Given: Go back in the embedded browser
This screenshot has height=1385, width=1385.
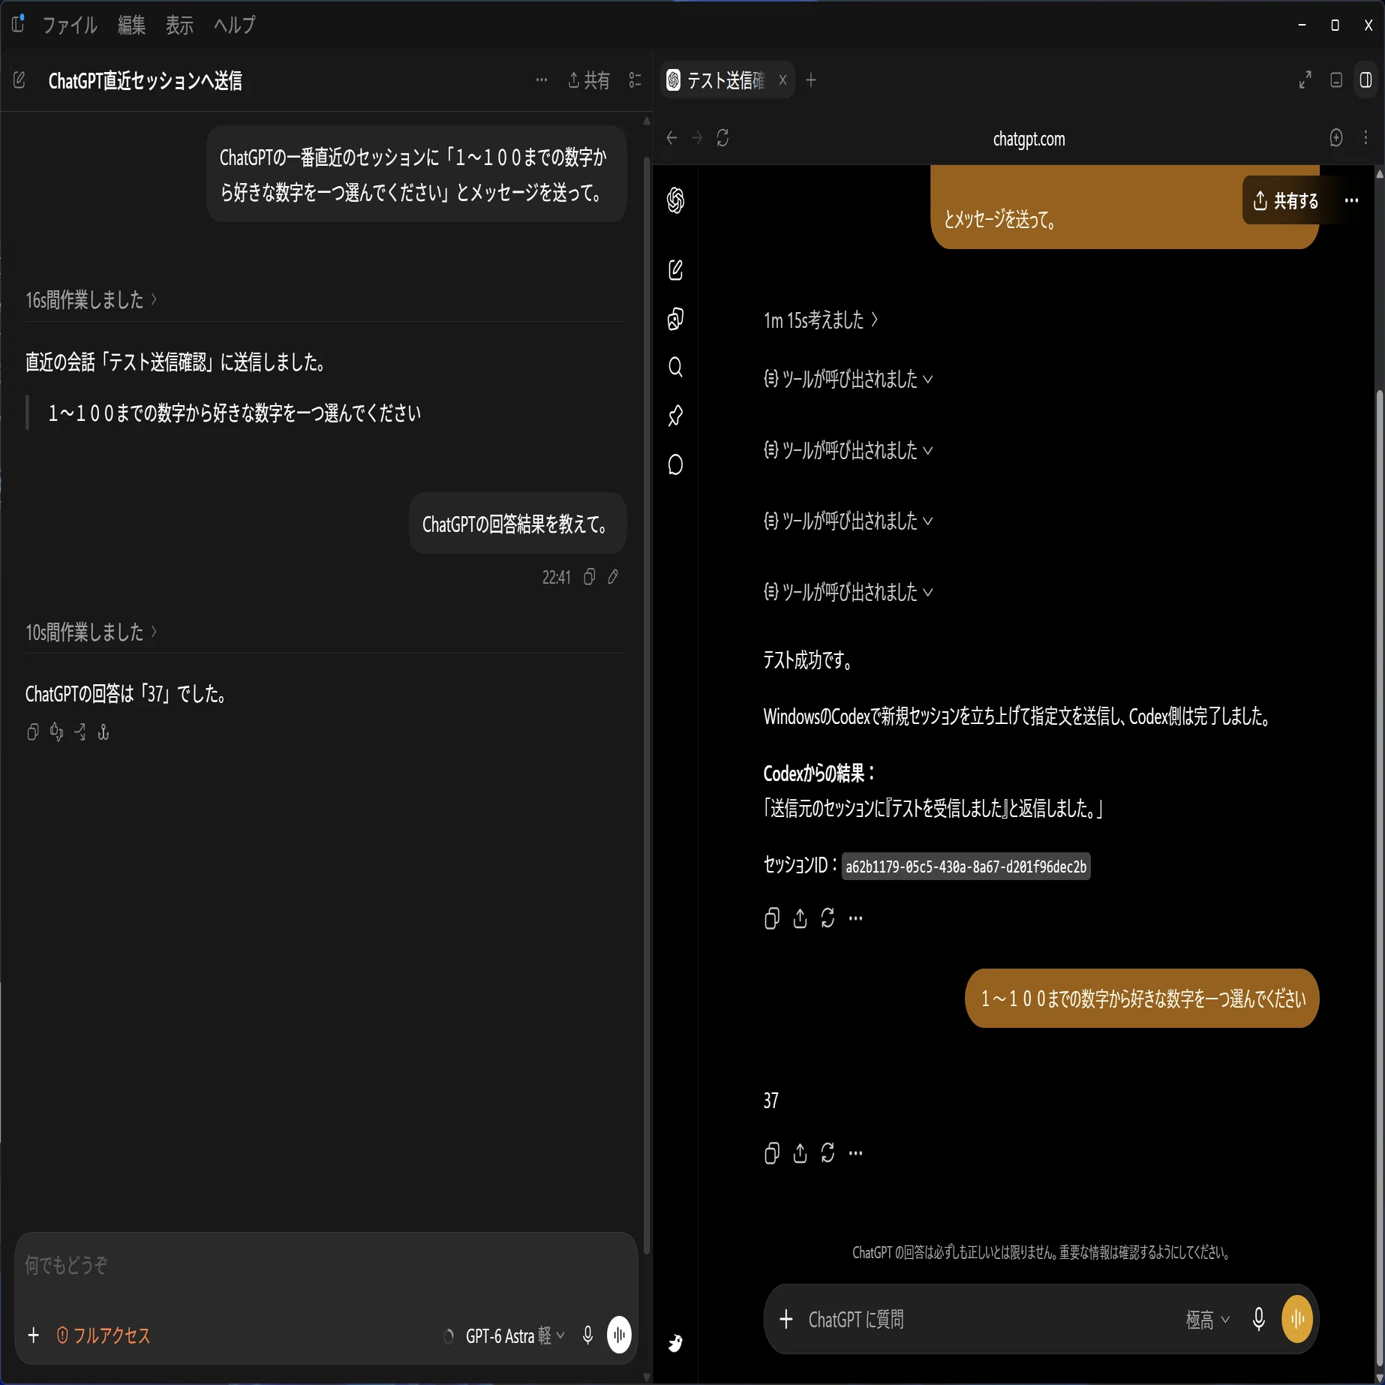Looking at the screenshot, I should click(x=672, y=138).
